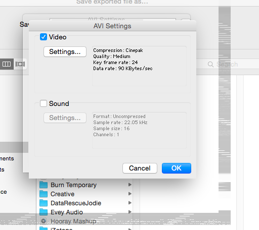Expand Evey Audio folder arrow

point(129,212)
